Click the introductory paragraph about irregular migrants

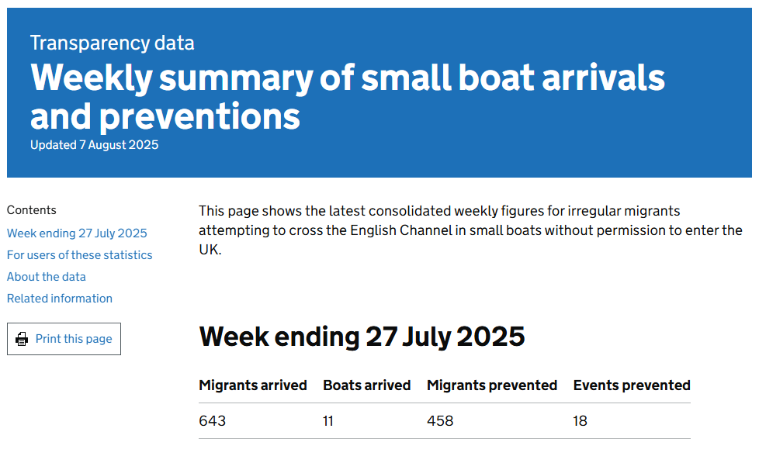(x=470, y=230)
